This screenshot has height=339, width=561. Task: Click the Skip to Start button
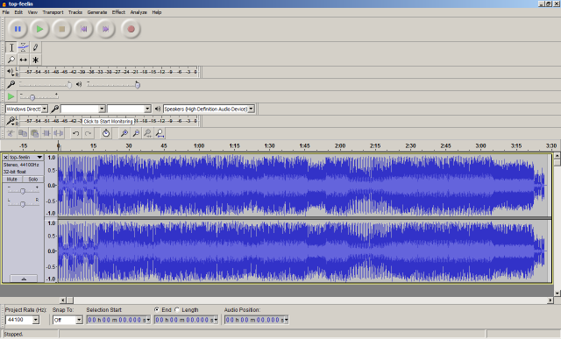tap(84, 29)
